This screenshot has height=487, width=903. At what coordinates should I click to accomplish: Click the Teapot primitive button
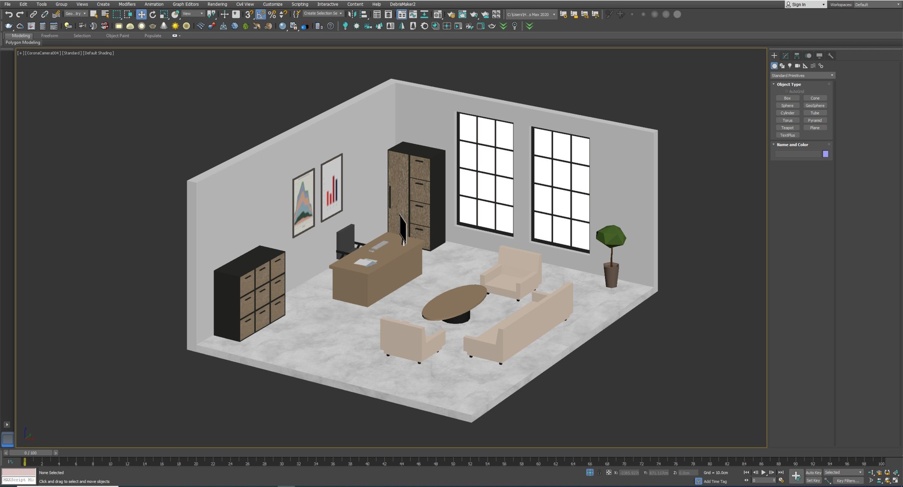pos(787,128)
